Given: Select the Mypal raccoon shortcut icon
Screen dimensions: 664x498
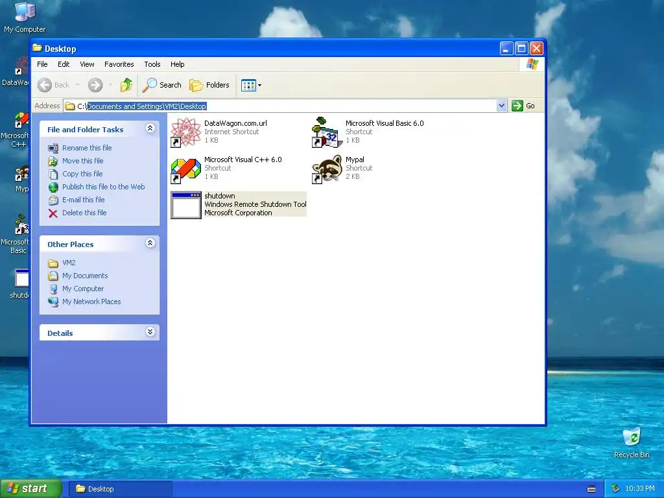Looking at the screenshot, I should (x=327, y=169).
